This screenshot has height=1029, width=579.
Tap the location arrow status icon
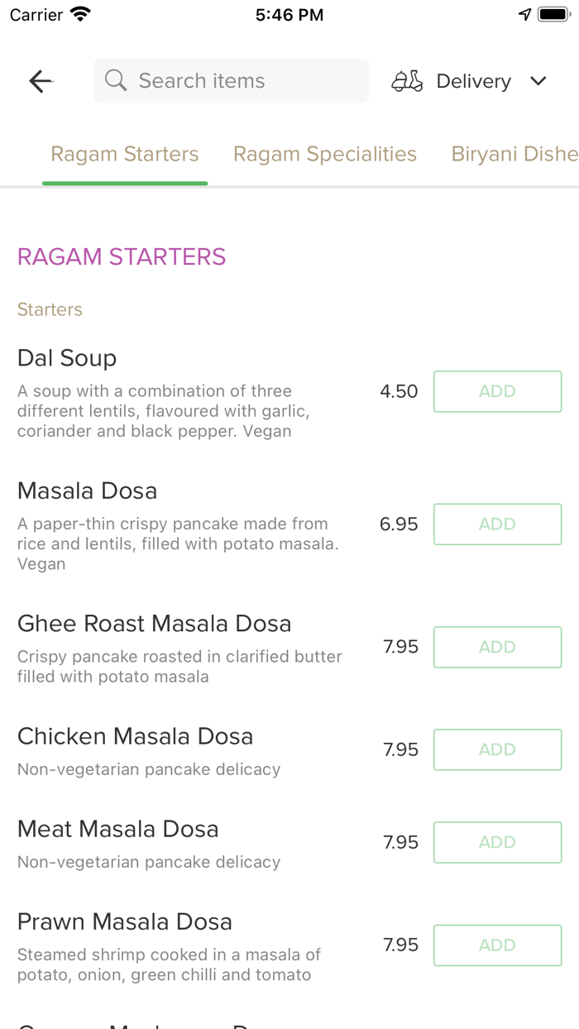524,15
